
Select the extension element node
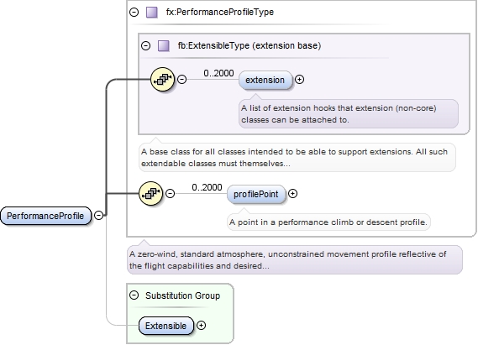[265, 80]
